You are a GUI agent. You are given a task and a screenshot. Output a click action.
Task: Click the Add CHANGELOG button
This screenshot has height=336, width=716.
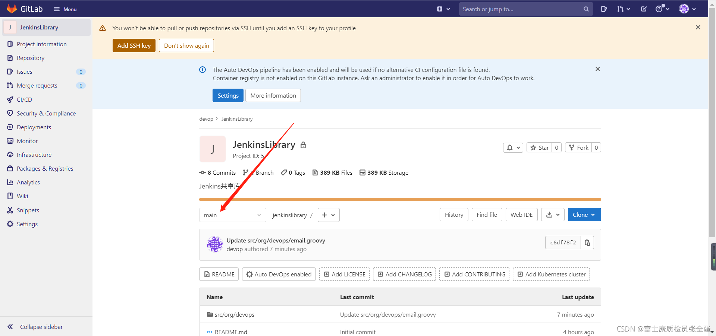click(x=404, y=274)
